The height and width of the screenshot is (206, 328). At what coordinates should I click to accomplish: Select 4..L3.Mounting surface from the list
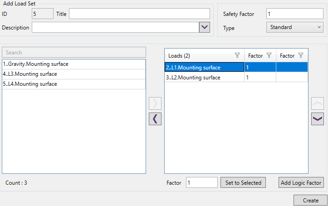point(74,74)
